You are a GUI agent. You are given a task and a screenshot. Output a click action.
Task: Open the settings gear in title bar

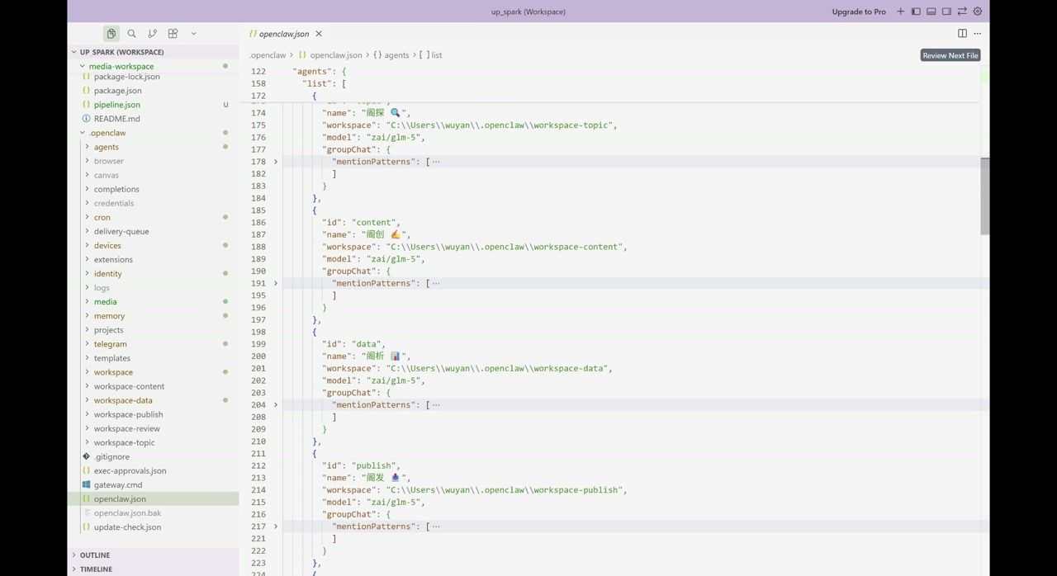[978, 12]
